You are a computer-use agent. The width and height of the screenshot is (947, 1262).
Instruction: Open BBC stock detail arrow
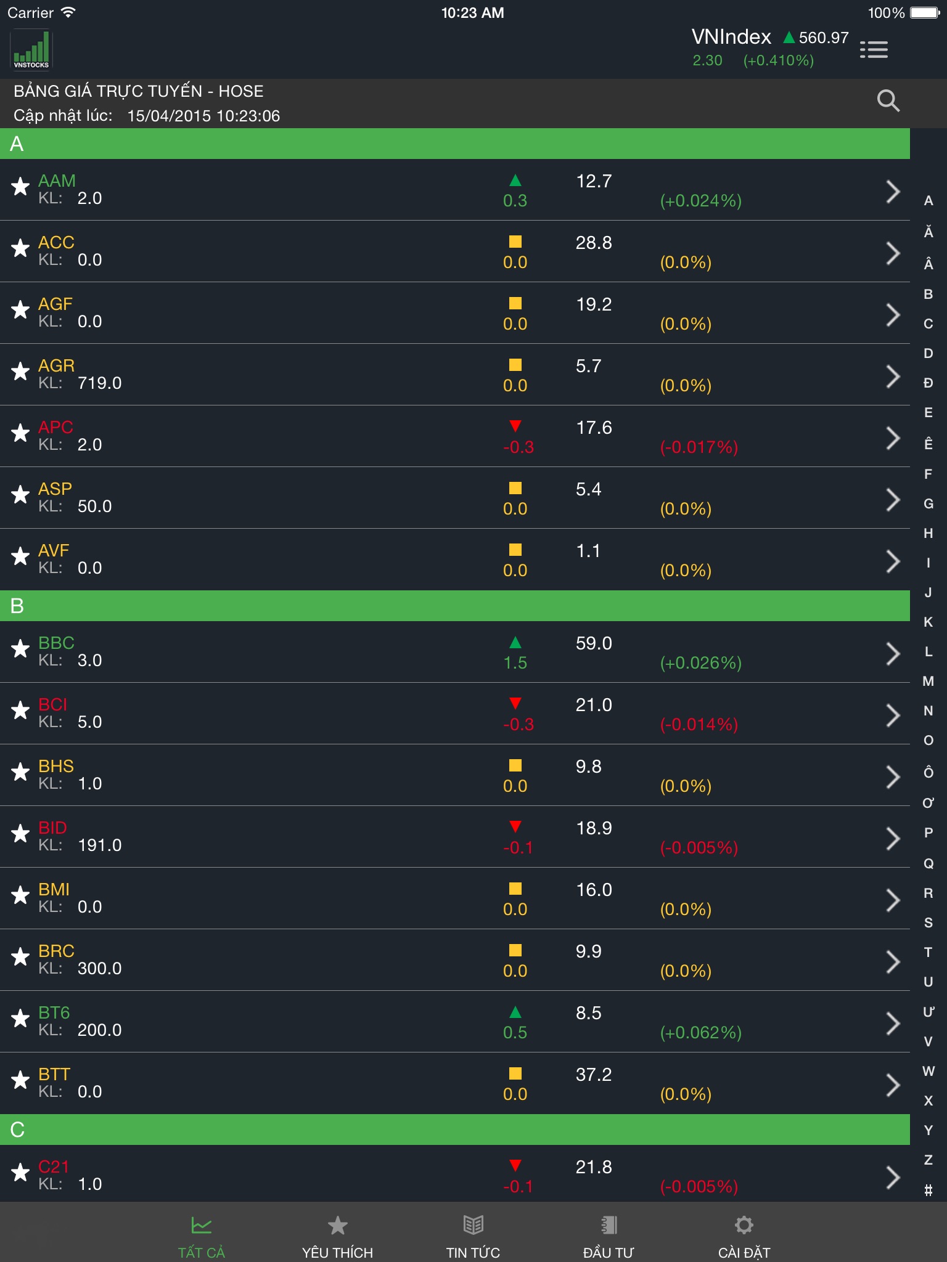click(x=892, y=653)
